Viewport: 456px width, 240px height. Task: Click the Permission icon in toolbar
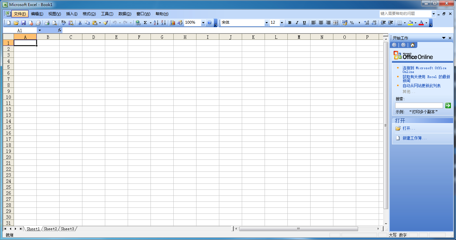(31, 23)
